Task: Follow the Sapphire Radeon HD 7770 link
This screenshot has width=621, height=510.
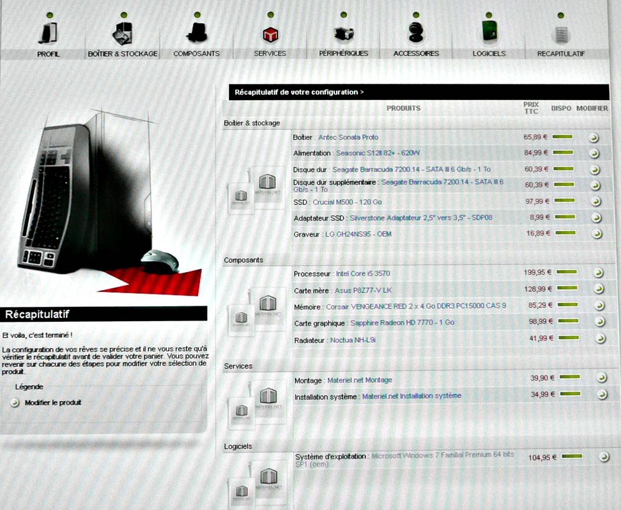Action: tap(402, 322)
